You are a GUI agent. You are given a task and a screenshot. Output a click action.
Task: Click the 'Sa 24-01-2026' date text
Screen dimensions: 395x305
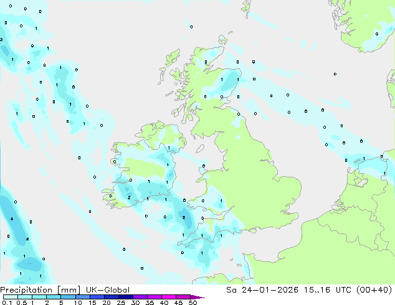click(x=262, y=290)
